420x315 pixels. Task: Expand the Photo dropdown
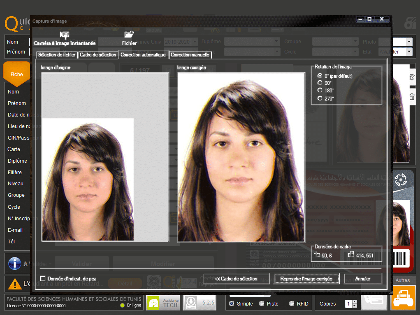click(409, 42)
